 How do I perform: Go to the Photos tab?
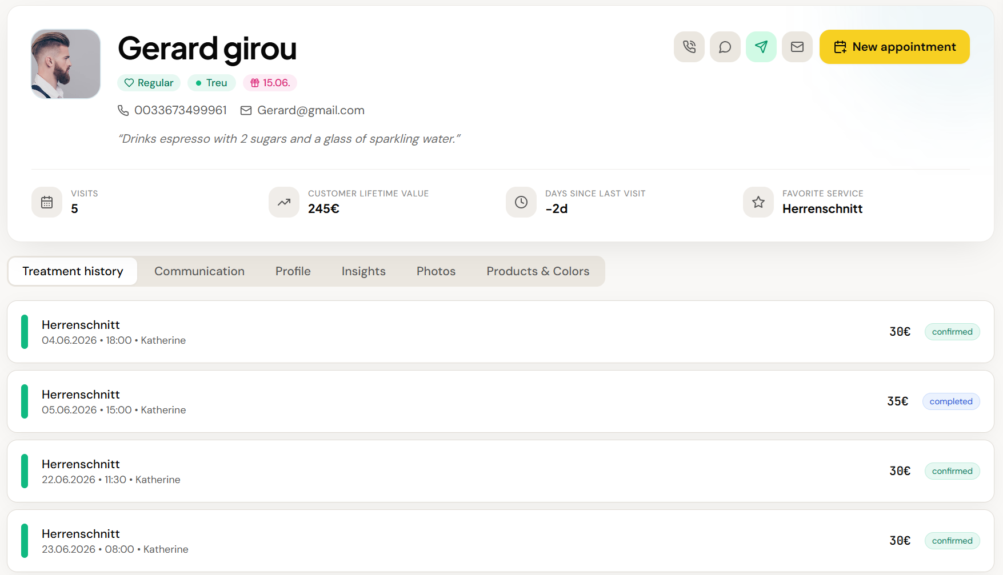coord(436,271)
